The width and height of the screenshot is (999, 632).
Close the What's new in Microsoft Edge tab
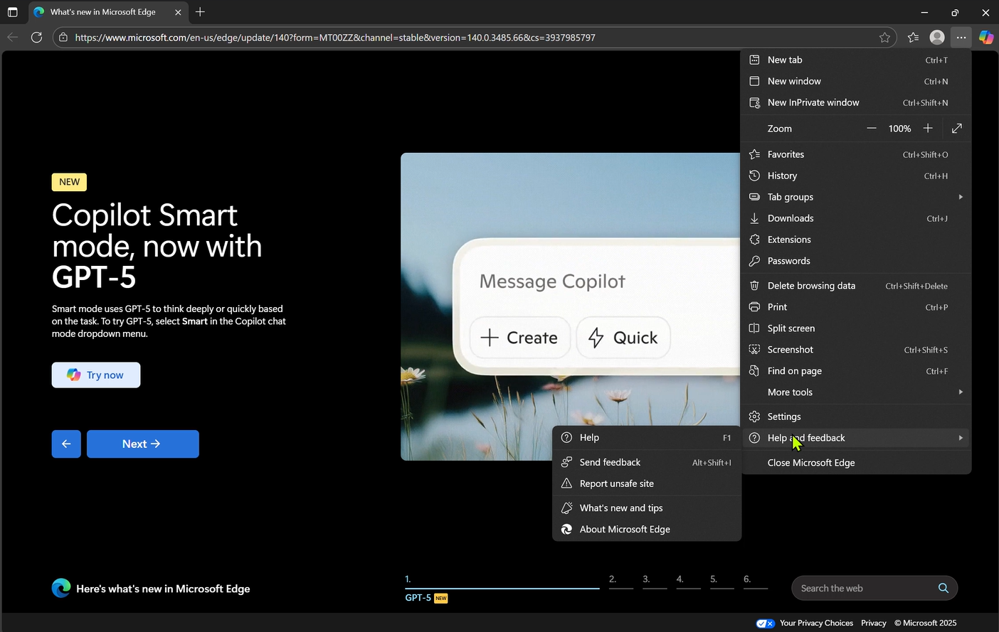click(178, 12)
